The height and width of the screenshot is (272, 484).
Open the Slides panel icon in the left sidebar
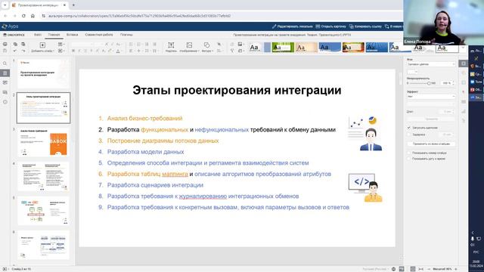coord(5,73)
